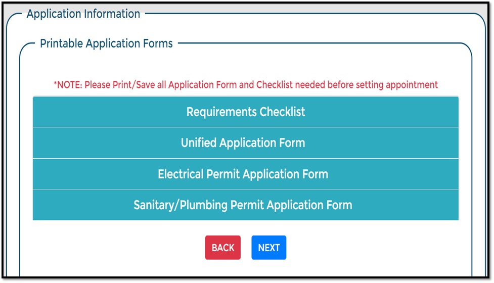
Task: Open the Electrical Permit Application Form
Action: click(243, 174)
